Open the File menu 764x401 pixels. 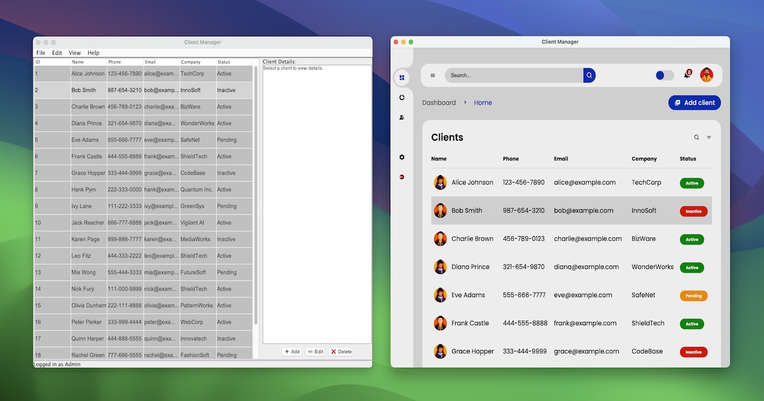click(41, 53)
